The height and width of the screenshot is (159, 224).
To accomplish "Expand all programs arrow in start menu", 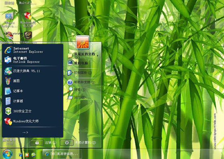I will click(25, 133).
